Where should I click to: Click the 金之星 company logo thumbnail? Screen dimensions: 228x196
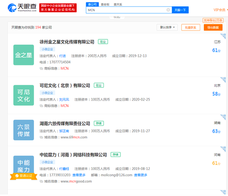(x=23, y=55)
